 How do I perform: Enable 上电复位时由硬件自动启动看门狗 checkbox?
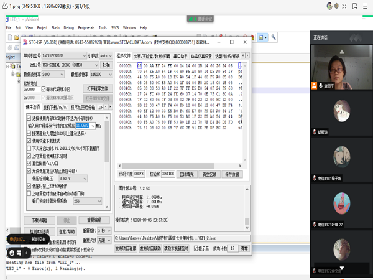pos(29,194)
